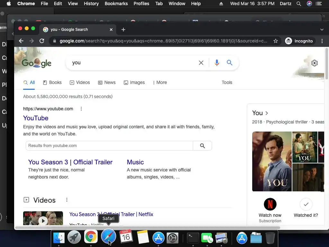329x247 pixels.
Task: Open the Music sitelink
Action: click(x=135, y=162)
